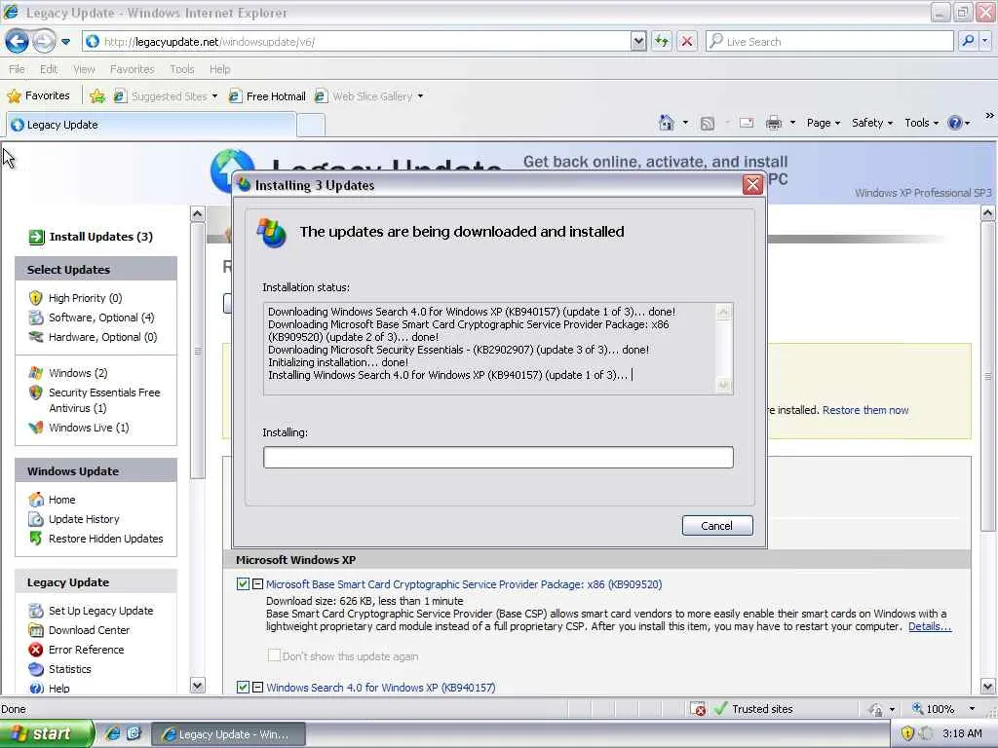The height and width of the screenshot is (748, 998).
Task: Click the Hardware, Optional icon
Action: [36, 337]
